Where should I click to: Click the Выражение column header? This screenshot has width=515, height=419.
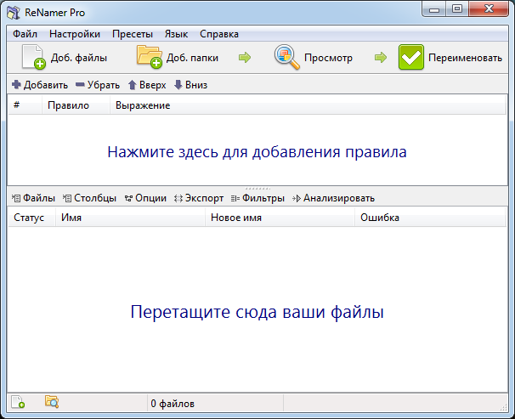(308, 105)
